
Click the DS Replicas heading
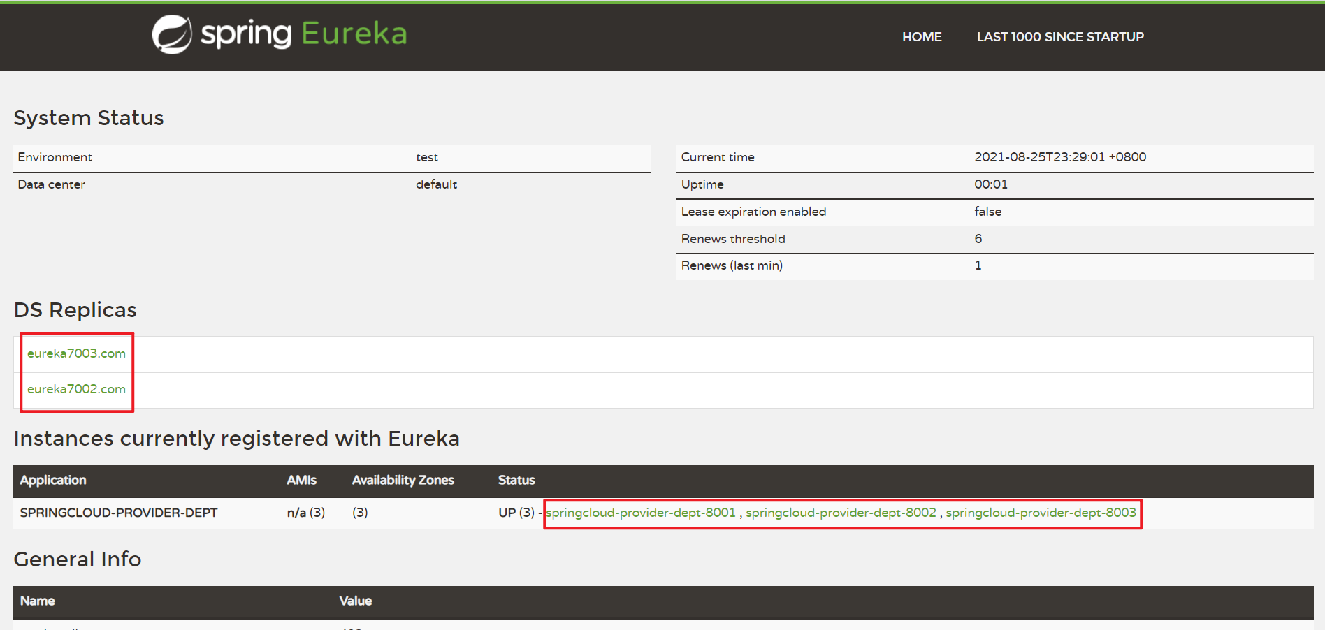(75, 310)
